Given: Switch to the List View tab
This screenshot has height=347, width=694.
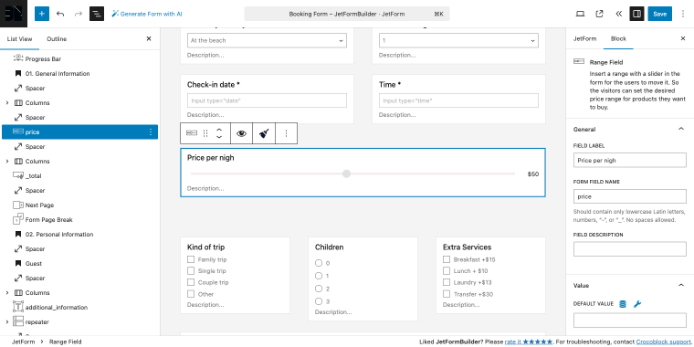Looking at the screenshot, I should coord(19,39).
